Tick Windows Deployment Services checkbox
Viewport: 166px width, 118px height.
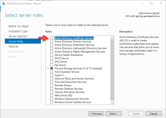[x=52, y=99]
